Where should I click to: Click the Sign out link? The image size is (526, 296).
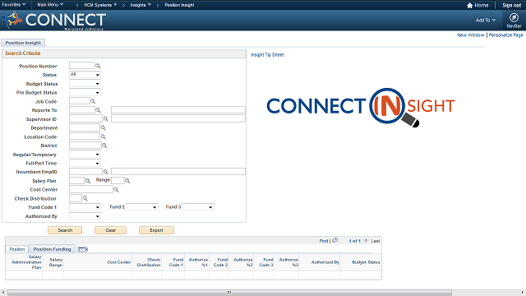511,6
